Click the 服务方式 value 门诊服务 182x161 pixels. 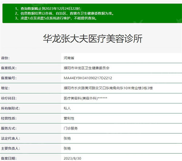coord(71,128)
